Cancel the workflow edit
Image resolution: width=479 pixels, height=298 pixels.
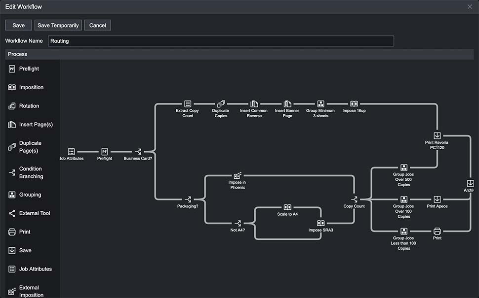pyautogui.click(x=97, y=25)
